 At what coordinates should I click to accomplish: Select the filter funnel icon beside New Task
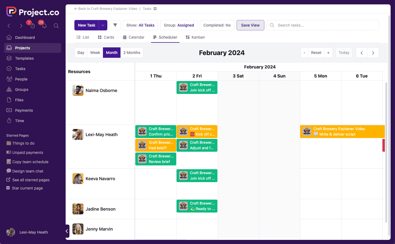[x=115, y=25]
